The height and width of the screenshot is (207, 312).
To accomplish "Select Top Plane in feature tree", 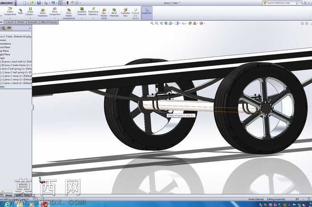I will pyautogui.click(x=5, y=51).
